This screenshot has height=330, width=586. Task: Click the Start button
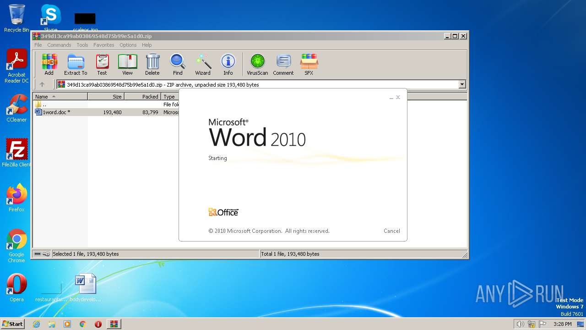(13, 324)
